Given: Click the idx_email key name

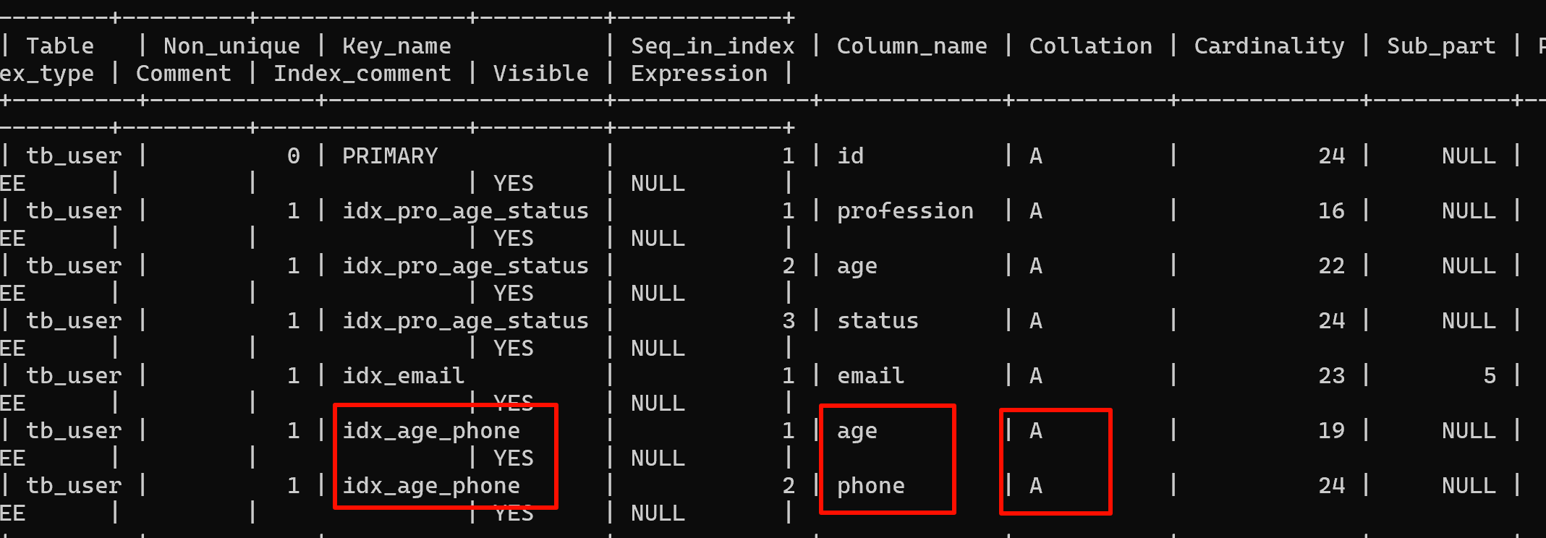Looking at the screenshot, I should pyautogui.click(x=403, y=375).
